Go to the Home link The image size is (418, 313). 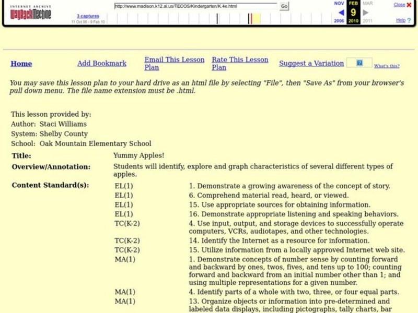click(21, 64)
